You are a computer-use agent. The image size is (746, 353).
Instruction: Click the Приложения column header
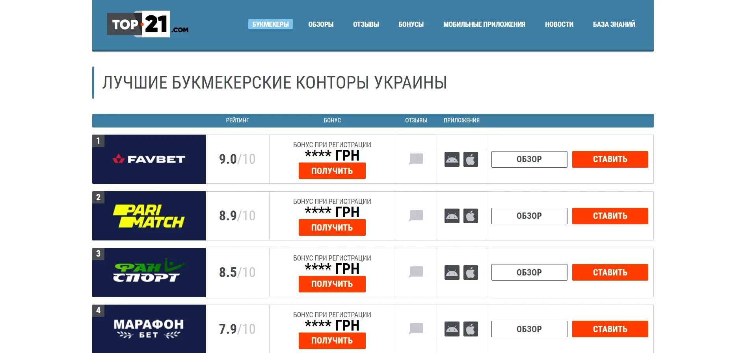coord(461,120)
